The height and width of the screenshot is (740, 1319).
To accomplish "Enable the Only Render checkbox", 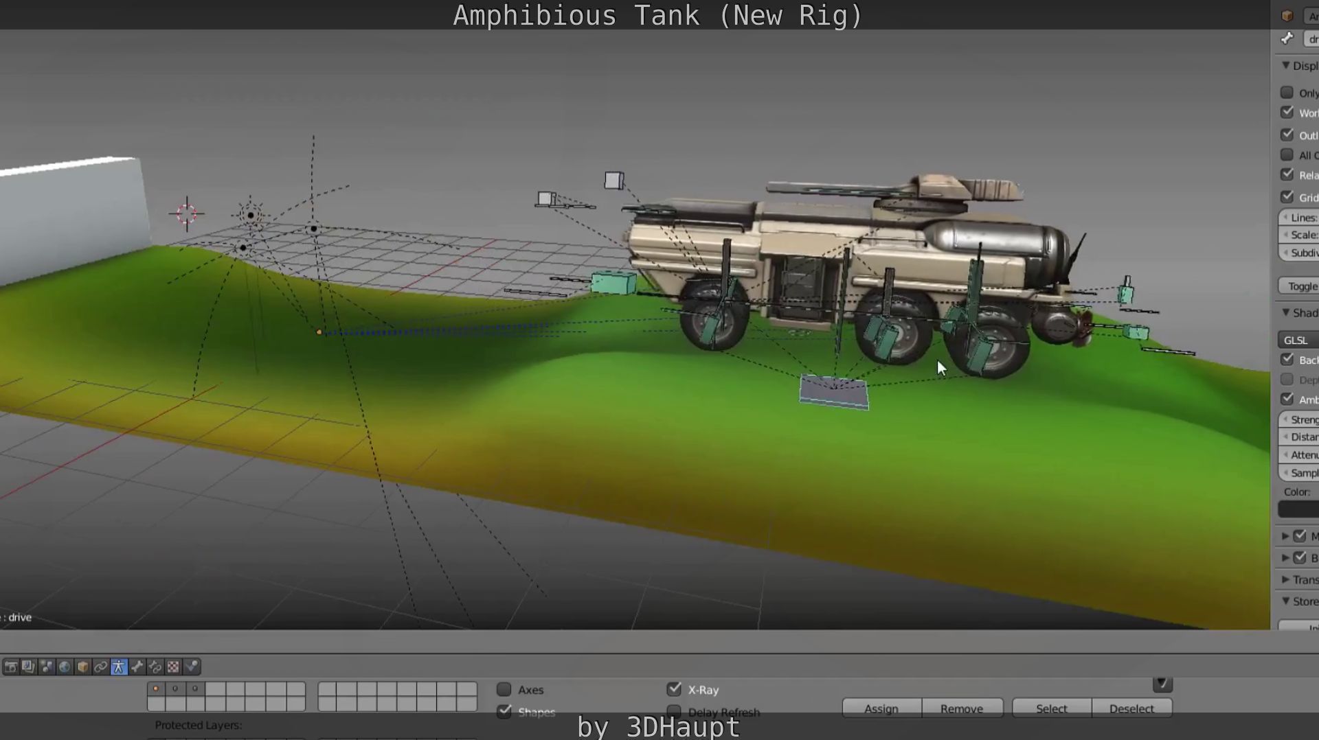I will tap(1287, 93).
